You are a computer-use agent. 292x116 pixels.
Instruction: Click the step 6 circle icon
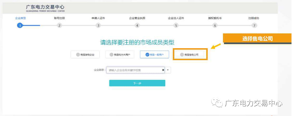[x=215, y=25]
